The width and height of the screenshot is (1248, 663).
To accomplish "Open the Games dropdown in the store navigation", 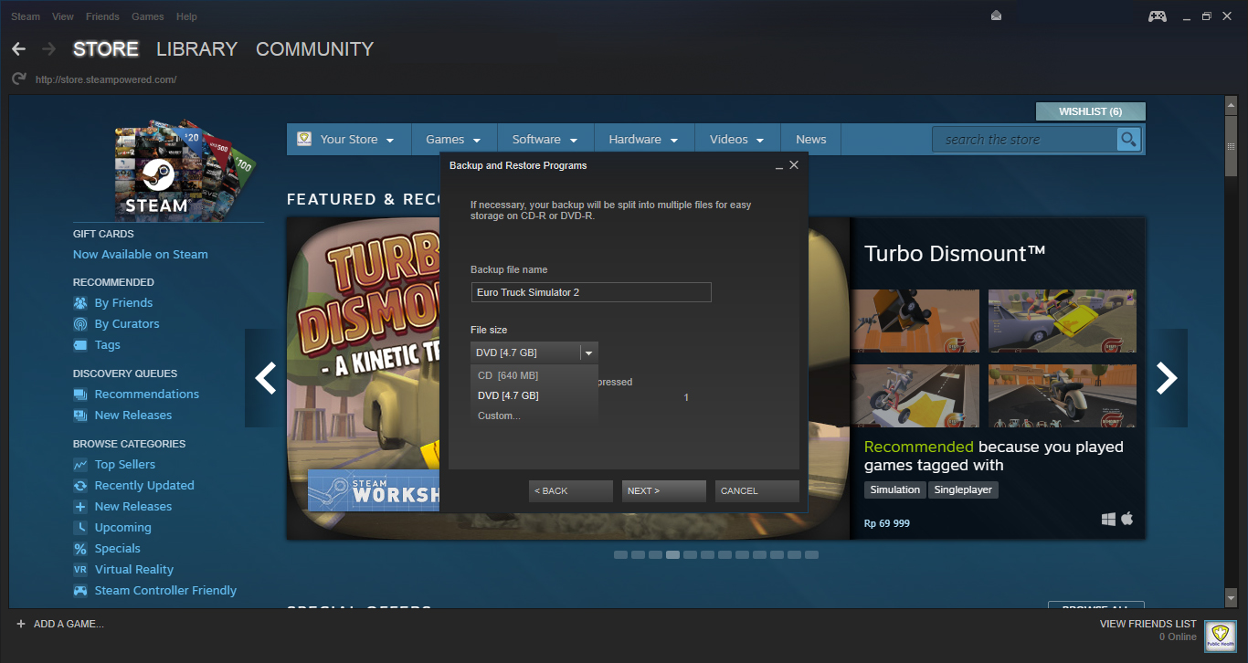I will pyautogui.click(x=454, y=139).
